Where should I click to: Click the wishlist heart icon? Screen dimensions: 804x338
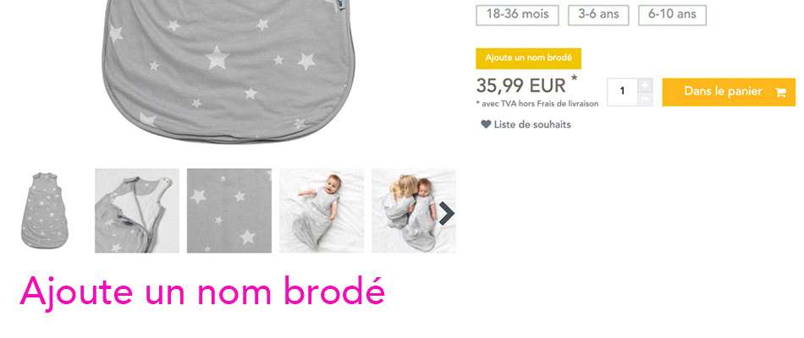pos(486,124)
